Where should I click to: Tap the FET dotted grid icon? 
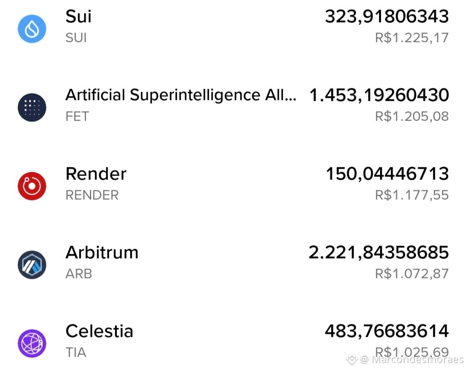coord(32,108)
